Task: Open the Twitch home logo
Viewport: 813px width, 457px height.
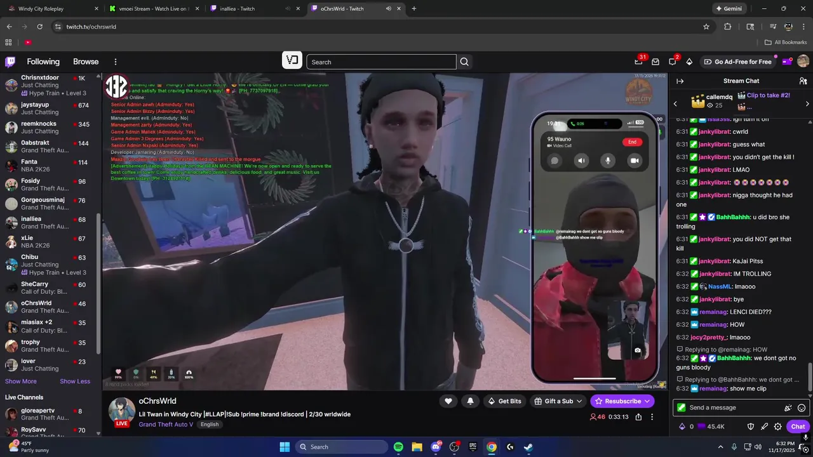Action: tap(10, 62)
